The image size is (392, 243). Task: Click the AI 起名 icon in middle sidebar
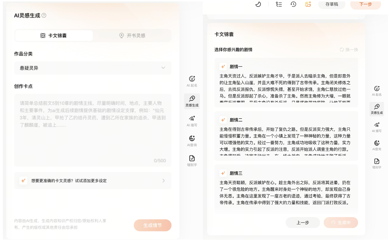pos(192,79)
